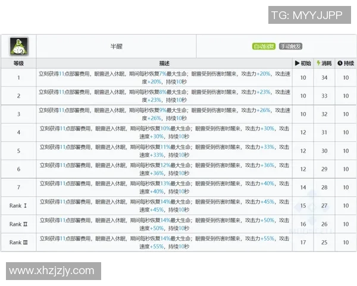Viewport: 357px width, 286px height.
Task: Click the description with 攻击力+36%
Action: coord(164,169)
